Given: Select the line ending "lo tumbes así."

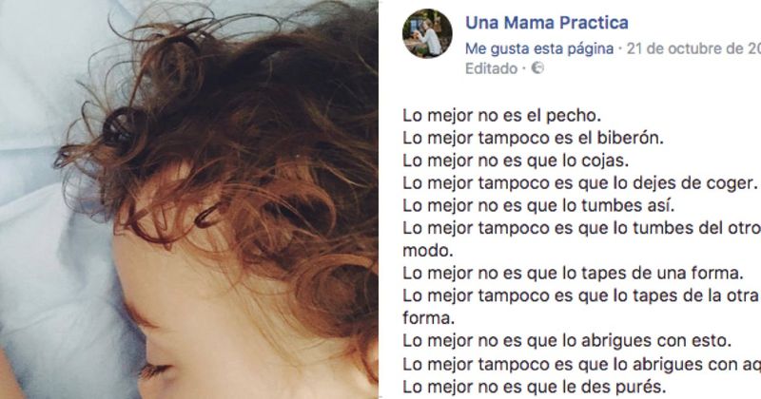Looking at the screenshot, I should coord(538,205).
